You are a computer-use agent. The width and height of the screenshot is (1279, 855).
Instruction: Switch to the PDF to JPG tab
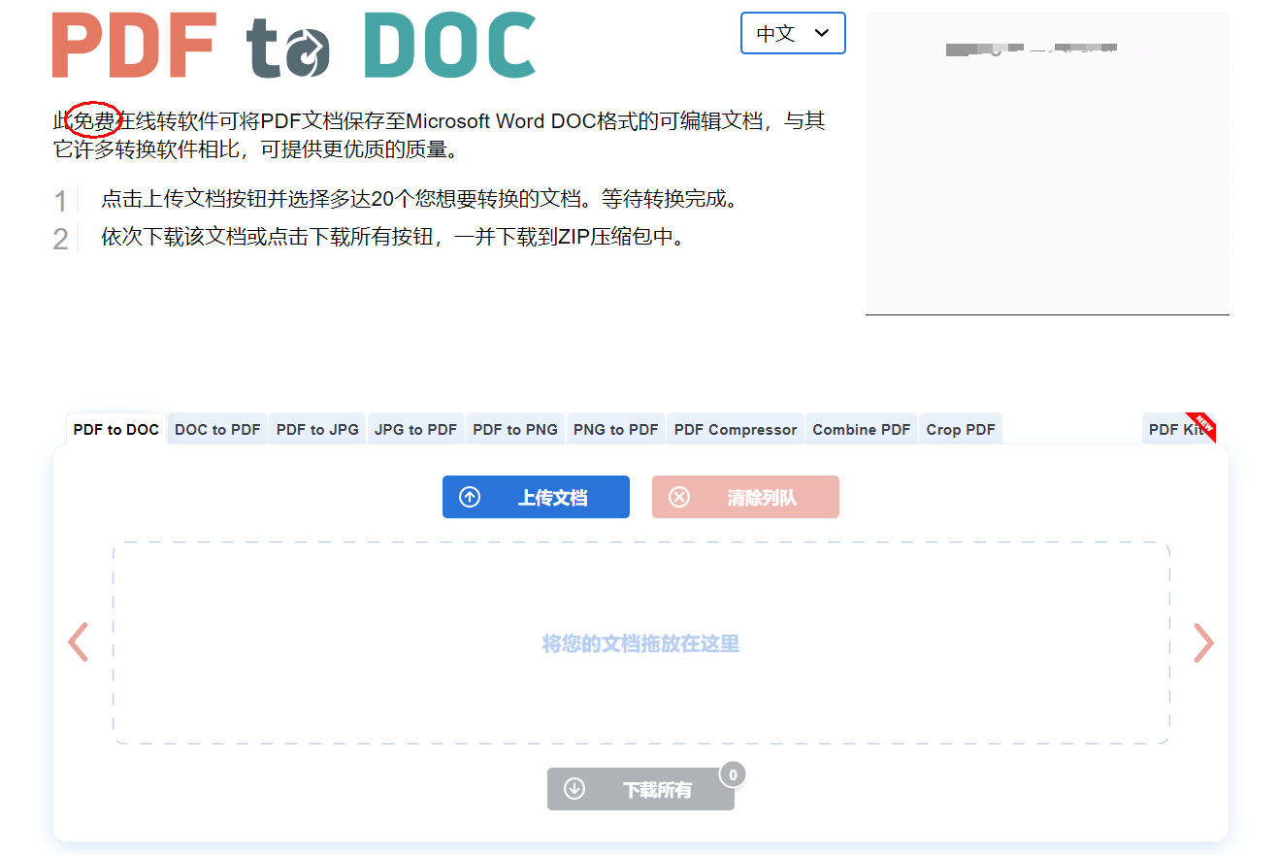[317, 429]
